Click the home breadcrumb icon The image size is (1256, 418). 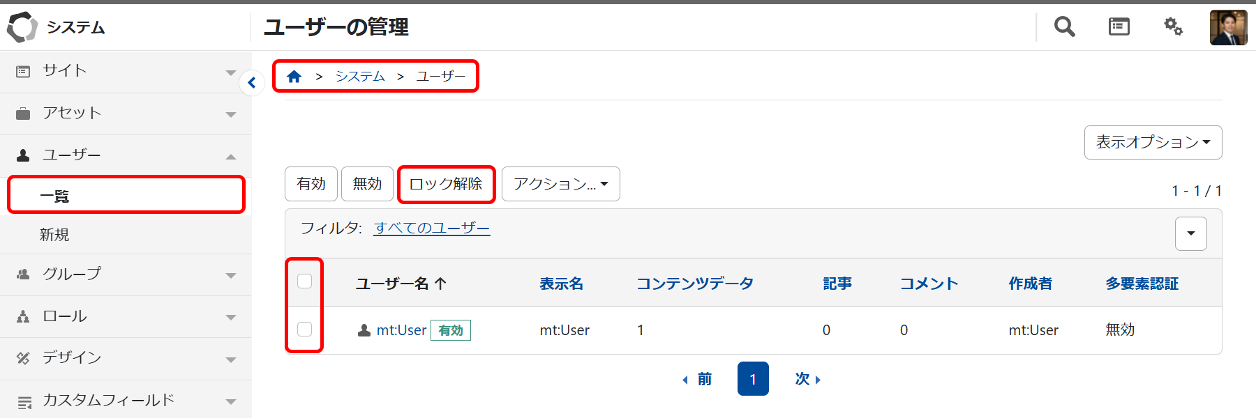(x=294, y=77)
